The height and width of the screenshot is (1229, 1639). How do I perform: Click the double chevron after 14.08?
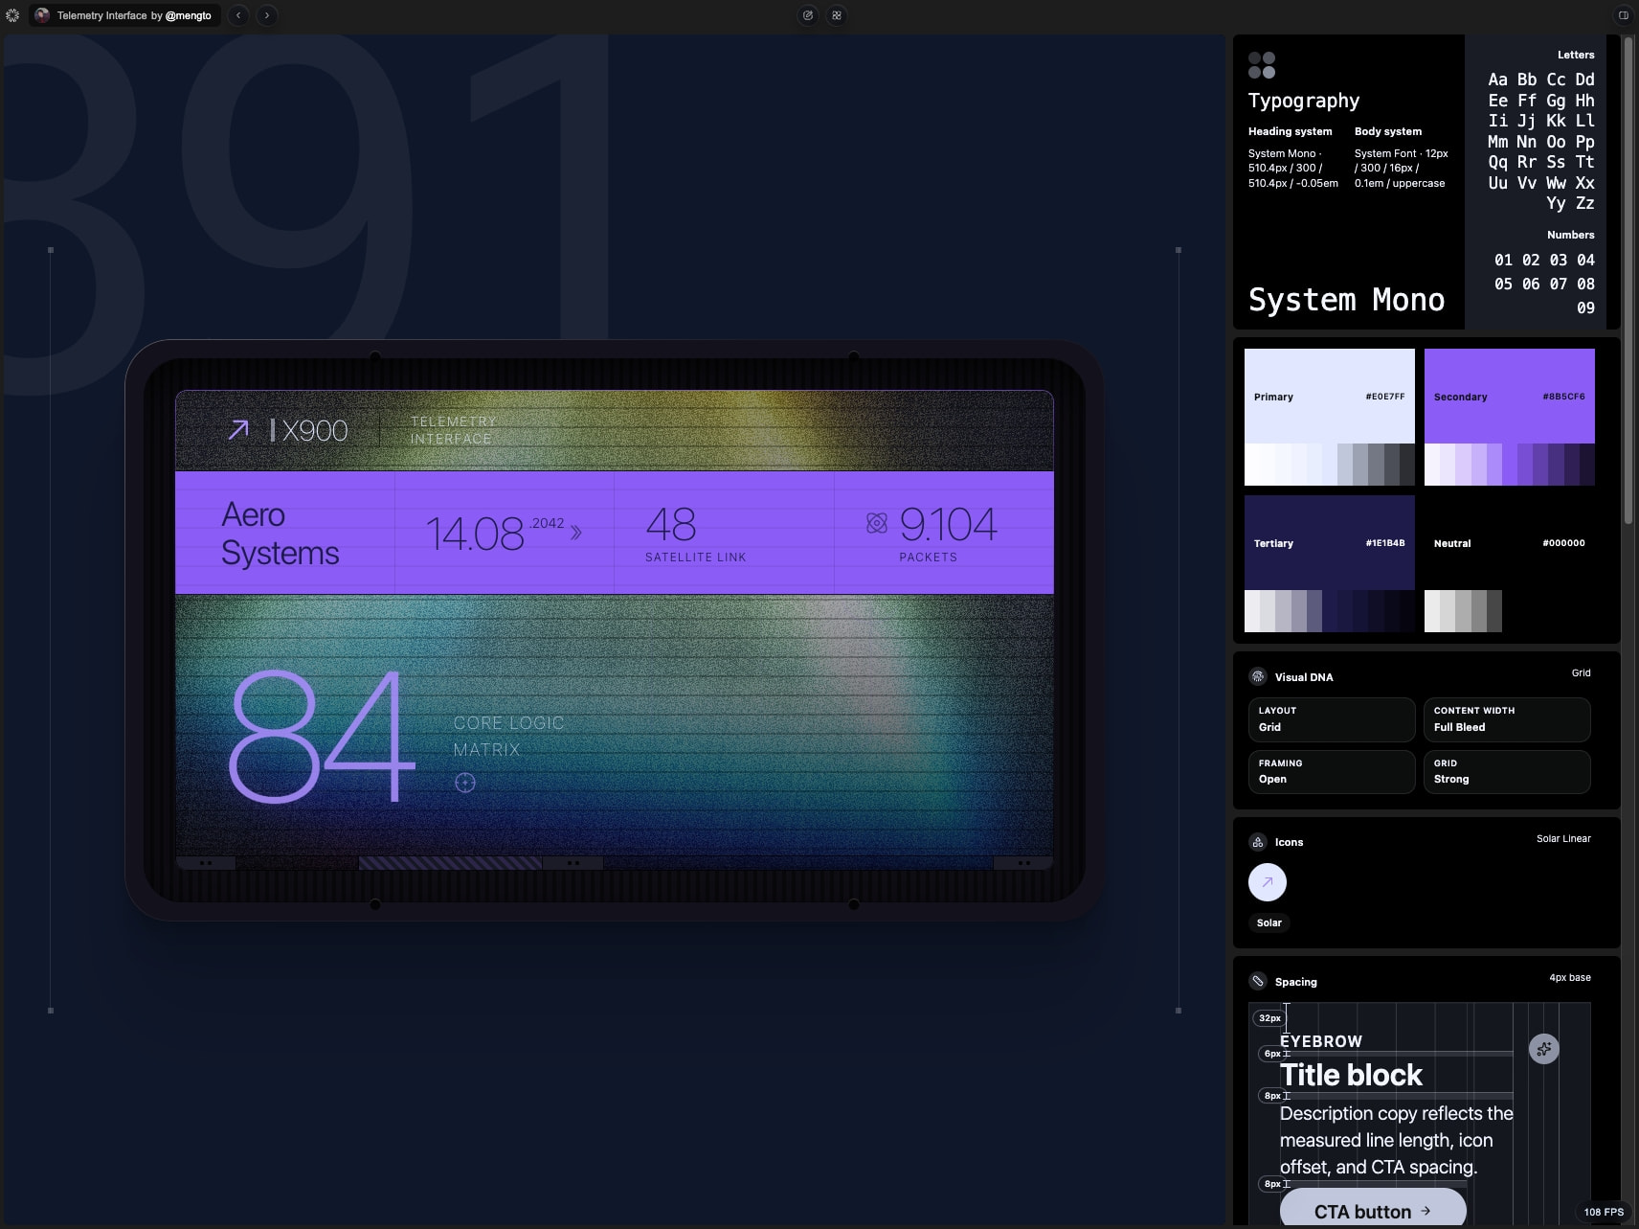tap(576, 533)
